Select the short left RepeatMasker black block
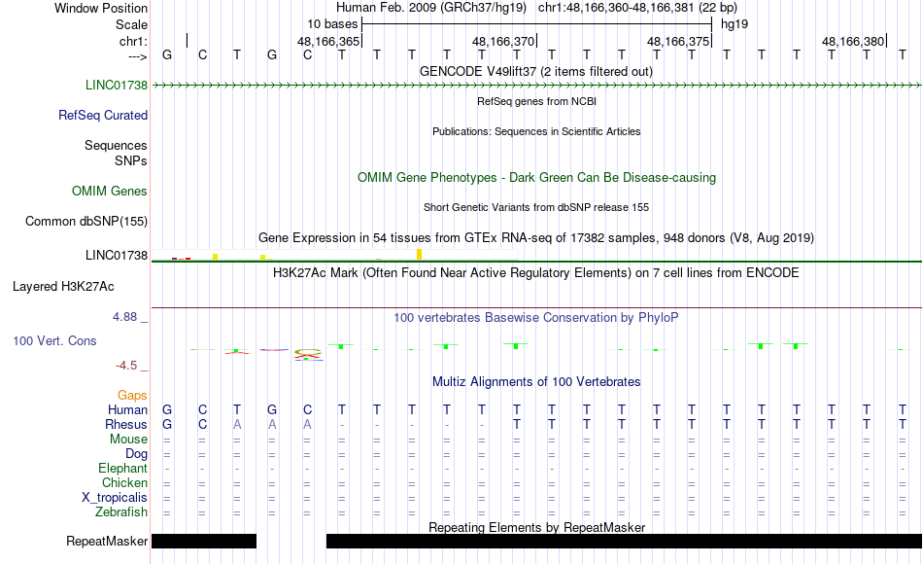Image resolution: width=923 pixels, height=564 pixels. (x=204, y=541)
